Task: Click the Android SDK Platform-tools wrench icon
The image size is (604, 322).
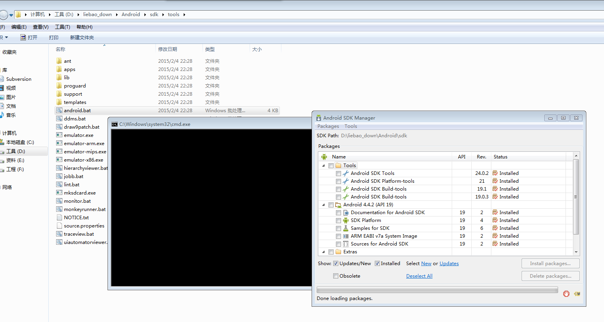Action: click(x=346, y=181)
